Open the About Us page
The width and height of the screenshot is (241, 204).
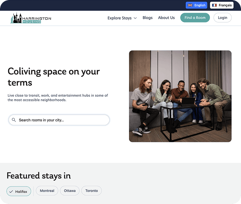(166, 18)
